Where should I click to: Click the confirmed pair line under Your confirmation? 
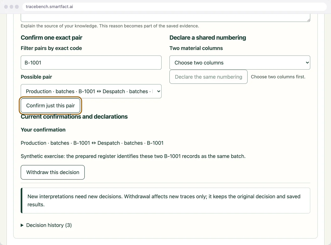tap(92, 143)
